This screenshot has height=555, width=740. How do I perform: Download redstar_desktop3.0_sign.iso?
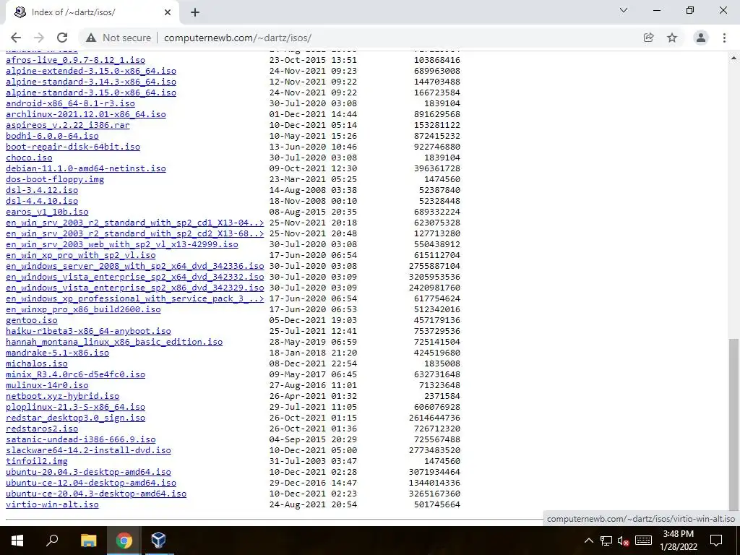(x=75, y=418)
